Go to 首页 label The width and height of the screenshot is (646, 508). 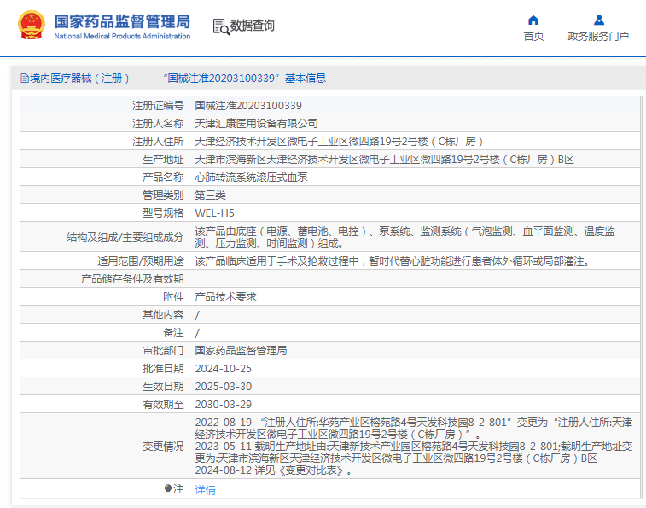[x=533, y=36]
